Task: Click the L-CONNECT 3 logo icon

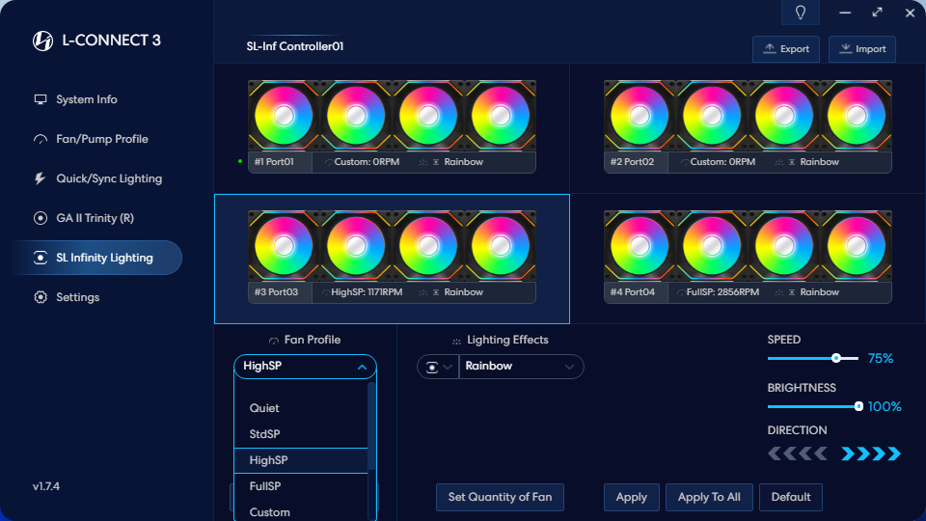Action: point(42,41)
